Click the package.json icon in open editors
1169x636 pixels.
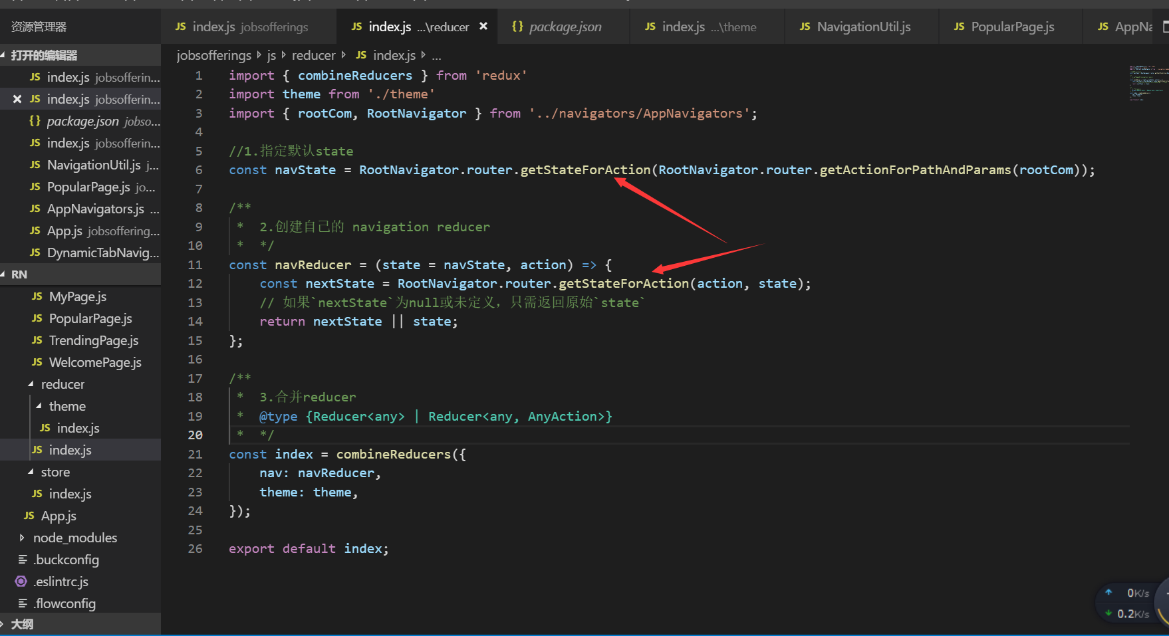35,121
